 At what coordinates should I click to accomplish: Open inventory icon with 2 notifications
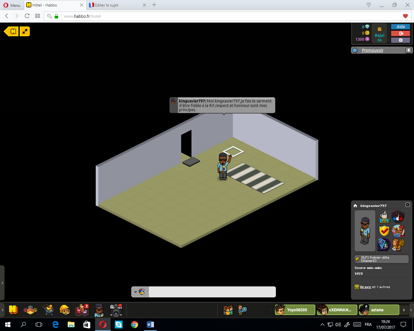pos(82,310)
